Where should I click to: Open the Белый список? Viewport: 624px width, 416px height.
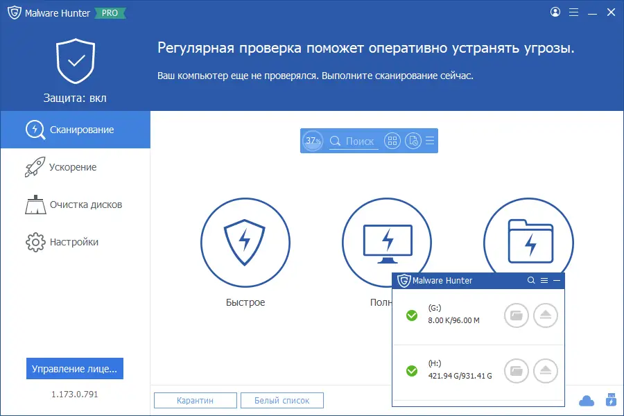click(281, 400)
